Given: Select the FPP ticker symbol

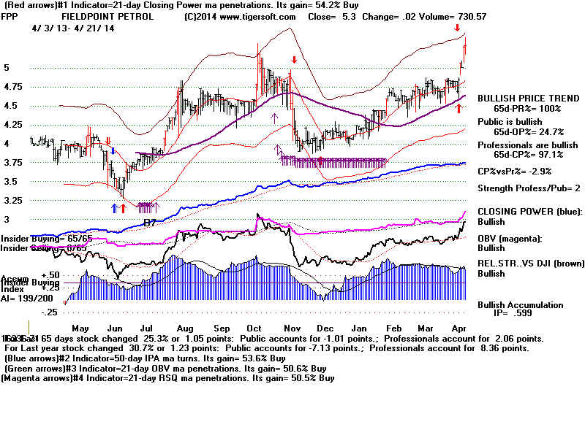Looking at the screenshot, I should [x=10, y=17].
